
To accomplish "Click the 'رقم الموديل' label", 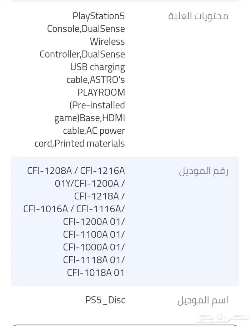I will point(203,171).
